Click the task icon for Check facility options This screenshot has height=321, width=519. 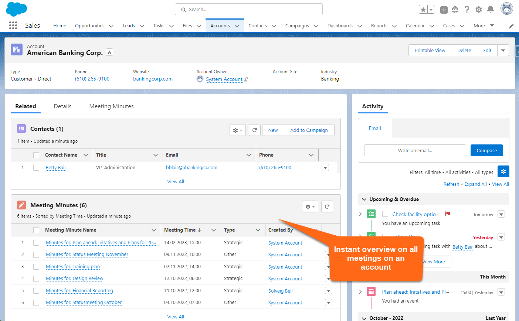pos(371,214)
